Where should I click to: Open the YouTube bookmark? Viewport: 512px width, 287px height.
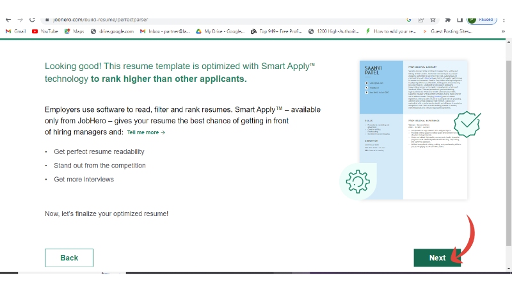(45, 31)
